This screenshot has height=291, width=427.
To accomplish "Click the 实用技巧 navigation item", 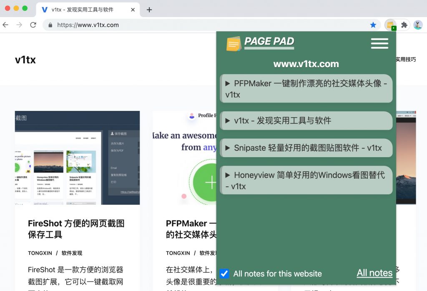I will click(x=406, y=60).
